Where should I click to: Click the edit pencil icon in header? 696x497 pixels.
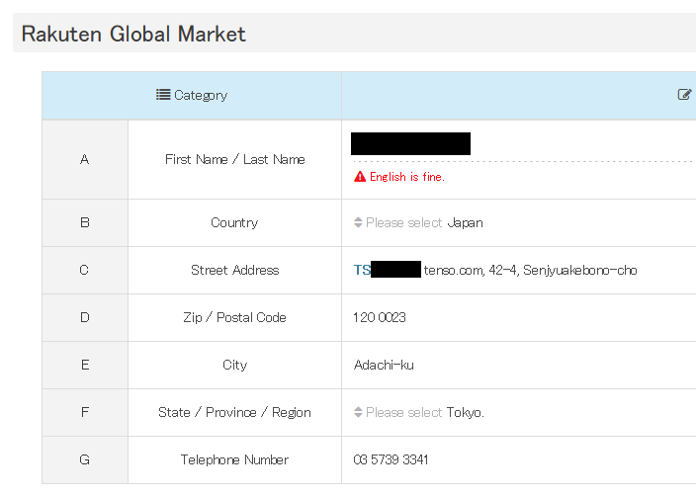[x=684, y=95]
